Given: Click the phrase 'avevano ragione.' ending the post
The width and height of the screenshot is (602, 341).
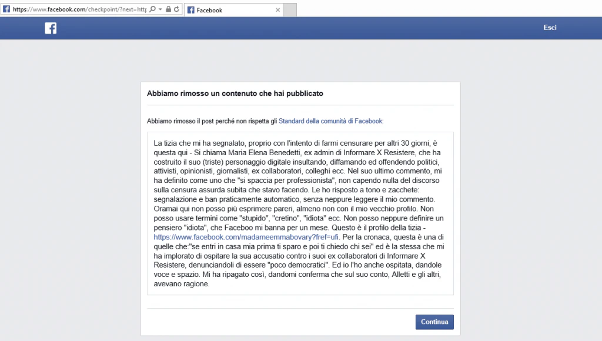Looking at the screenshot, I should tap(182, 284).
